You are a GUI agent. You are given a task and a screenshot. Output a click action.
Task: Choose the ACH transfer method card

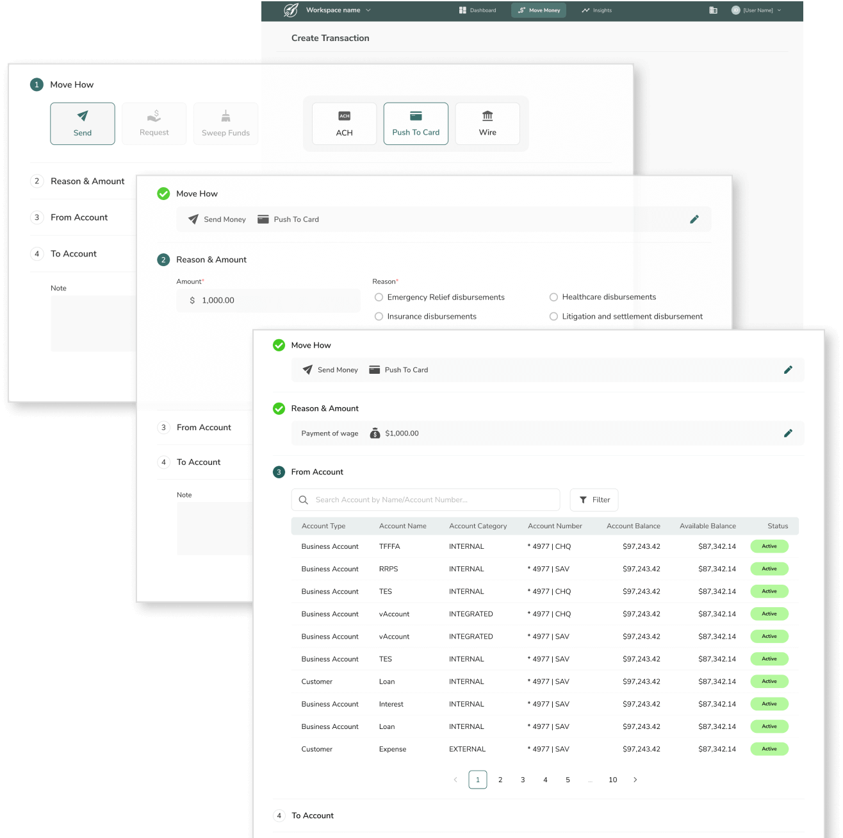[x=344, y=124]
